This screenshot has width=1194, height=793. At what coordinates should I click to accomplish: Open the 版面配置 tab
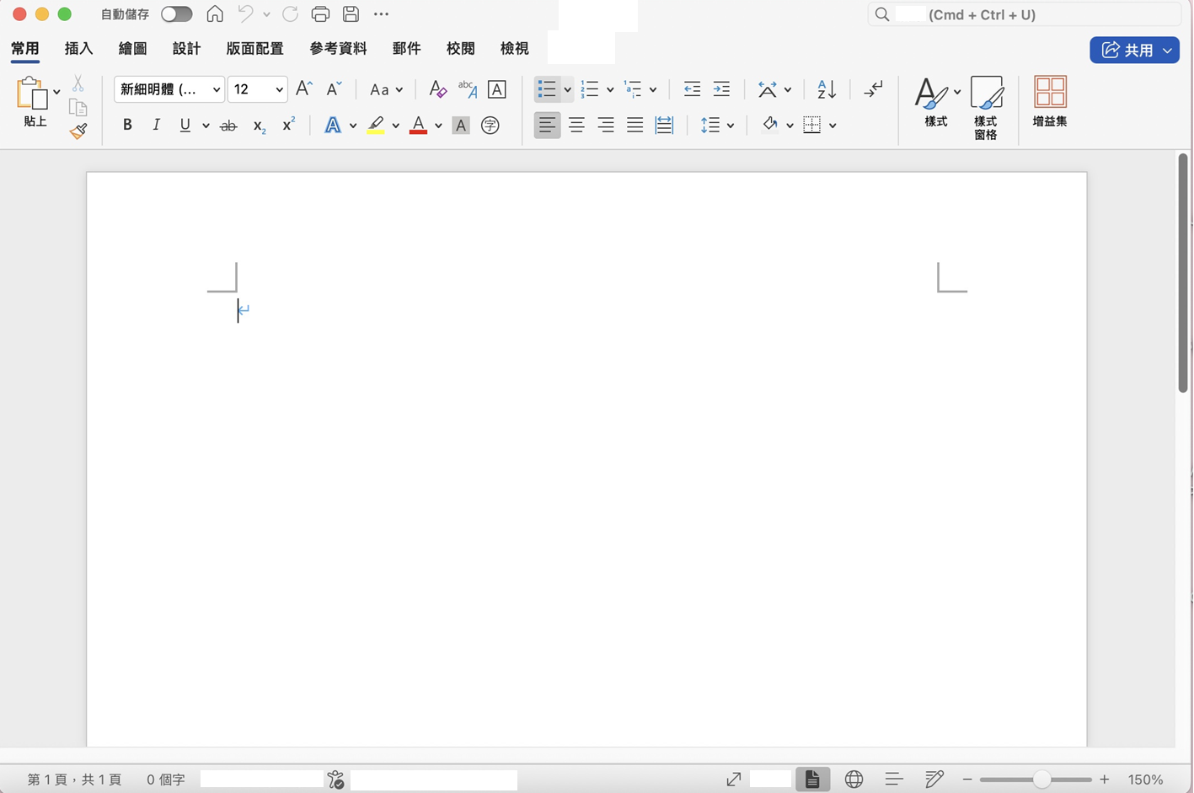pos(255,49)
